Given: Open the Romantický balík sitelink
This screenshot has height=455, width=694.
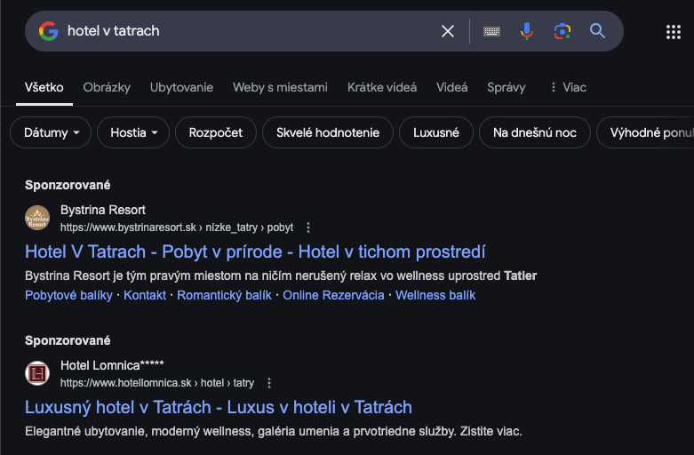Looking at the screenshot, I should (225, 295).
